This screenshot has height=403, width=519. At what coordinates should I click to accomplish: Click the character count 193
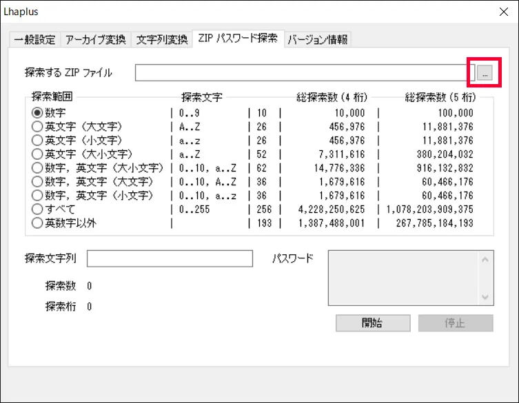coord(264,223)
